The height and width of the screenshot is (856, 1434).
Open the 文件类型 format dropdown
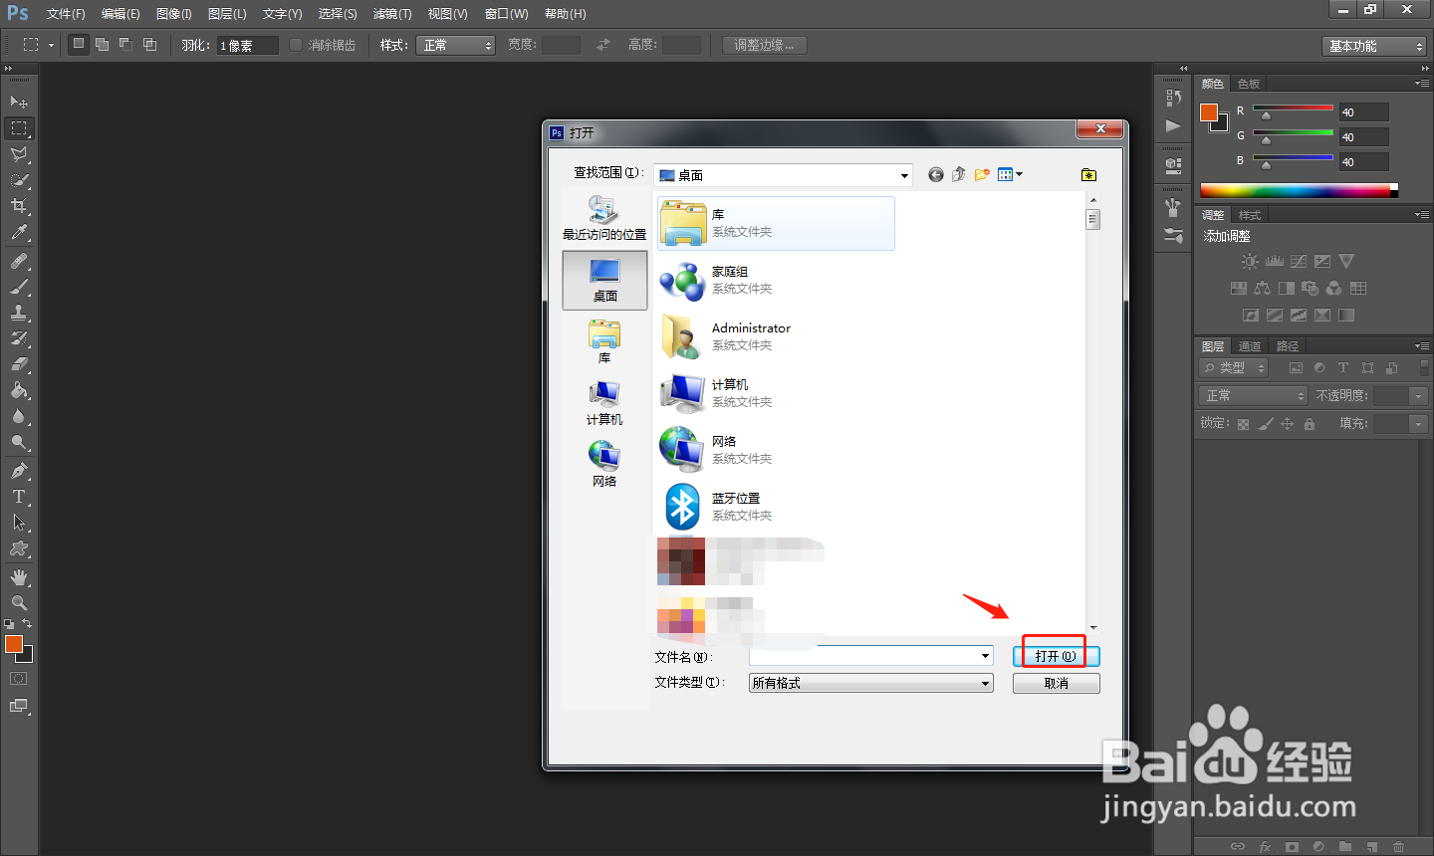(x=871, y=683)
